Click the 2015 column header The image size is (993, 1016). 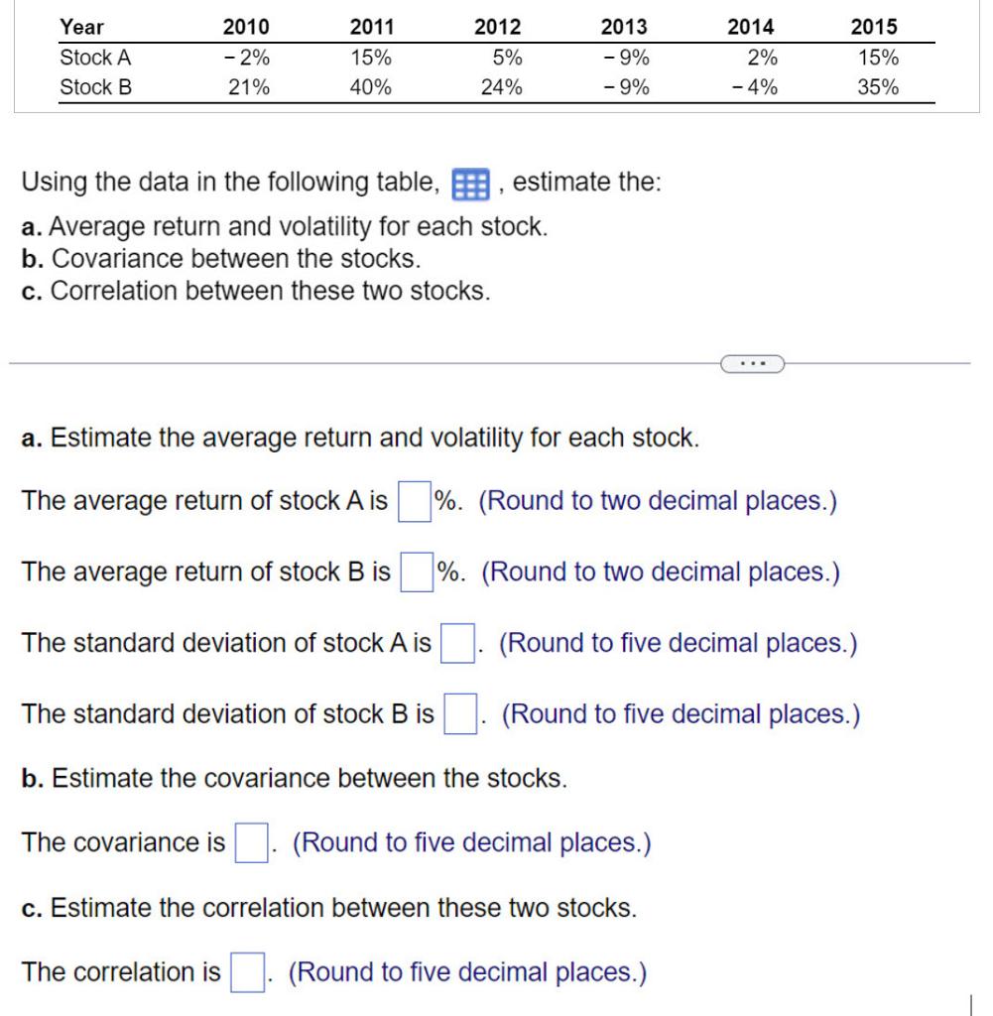tap(871, 27)
